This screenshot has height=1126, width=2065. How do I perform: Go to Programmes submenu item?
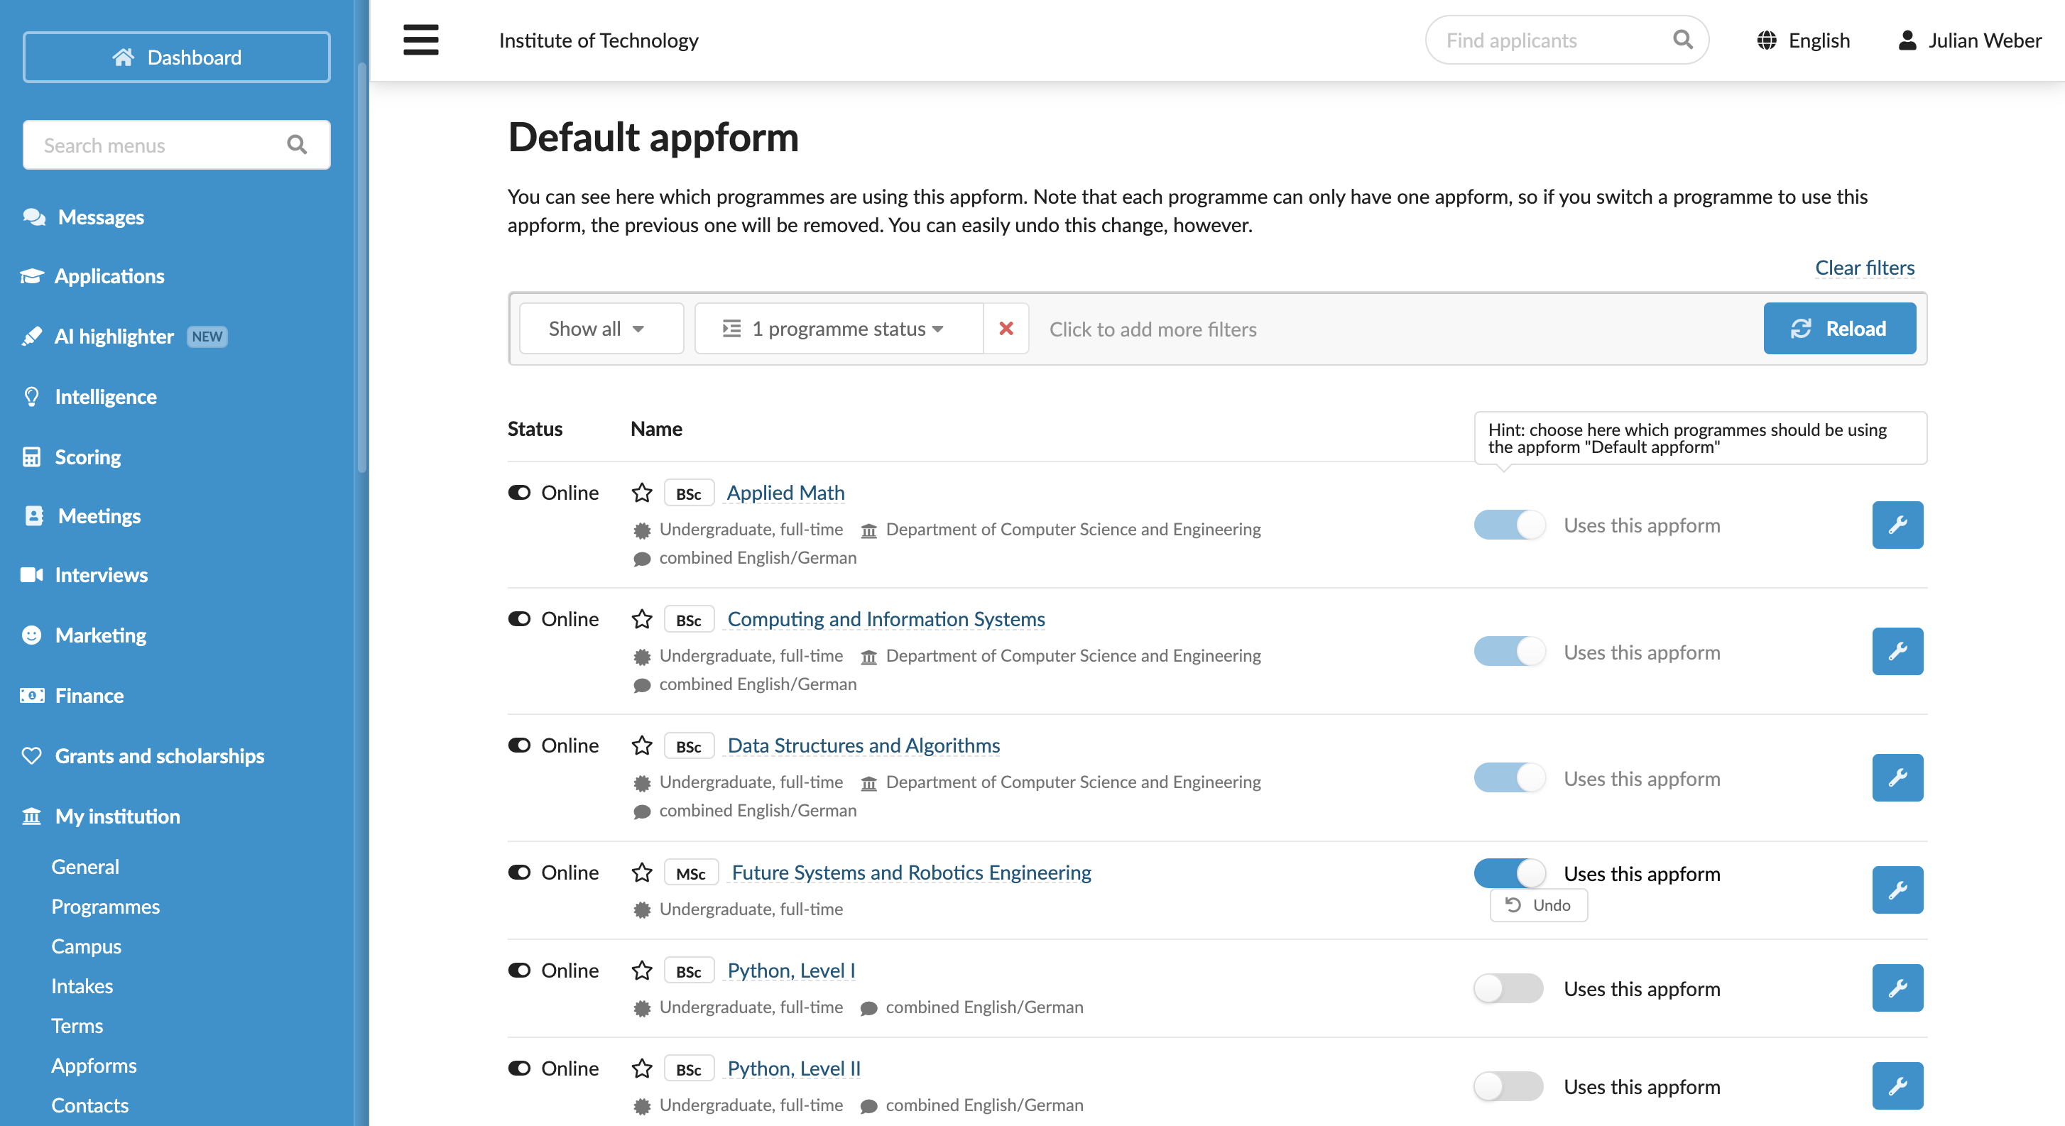tap(106, 907)
